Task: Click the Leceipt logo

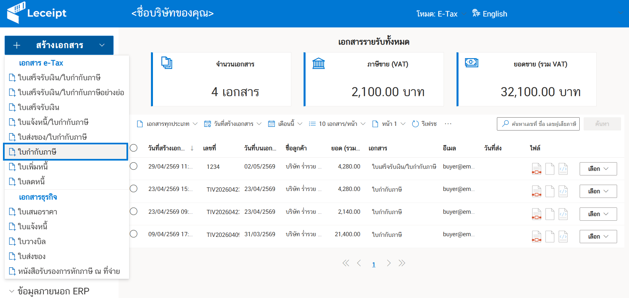Action: [x=36, y=13]
